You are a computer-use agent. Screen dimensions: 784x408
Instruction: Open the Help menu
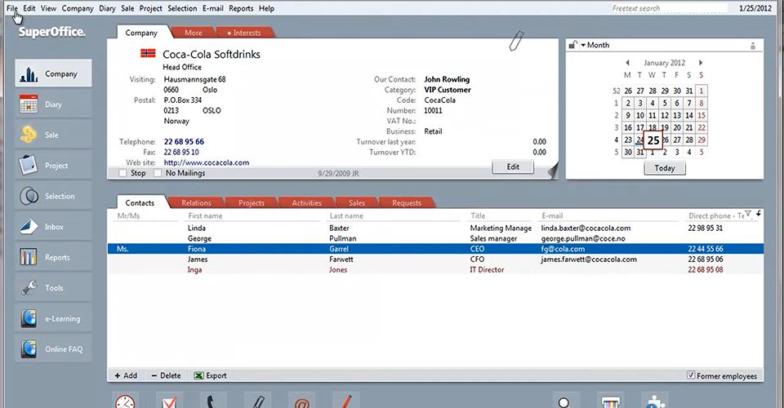click(266, 8)
